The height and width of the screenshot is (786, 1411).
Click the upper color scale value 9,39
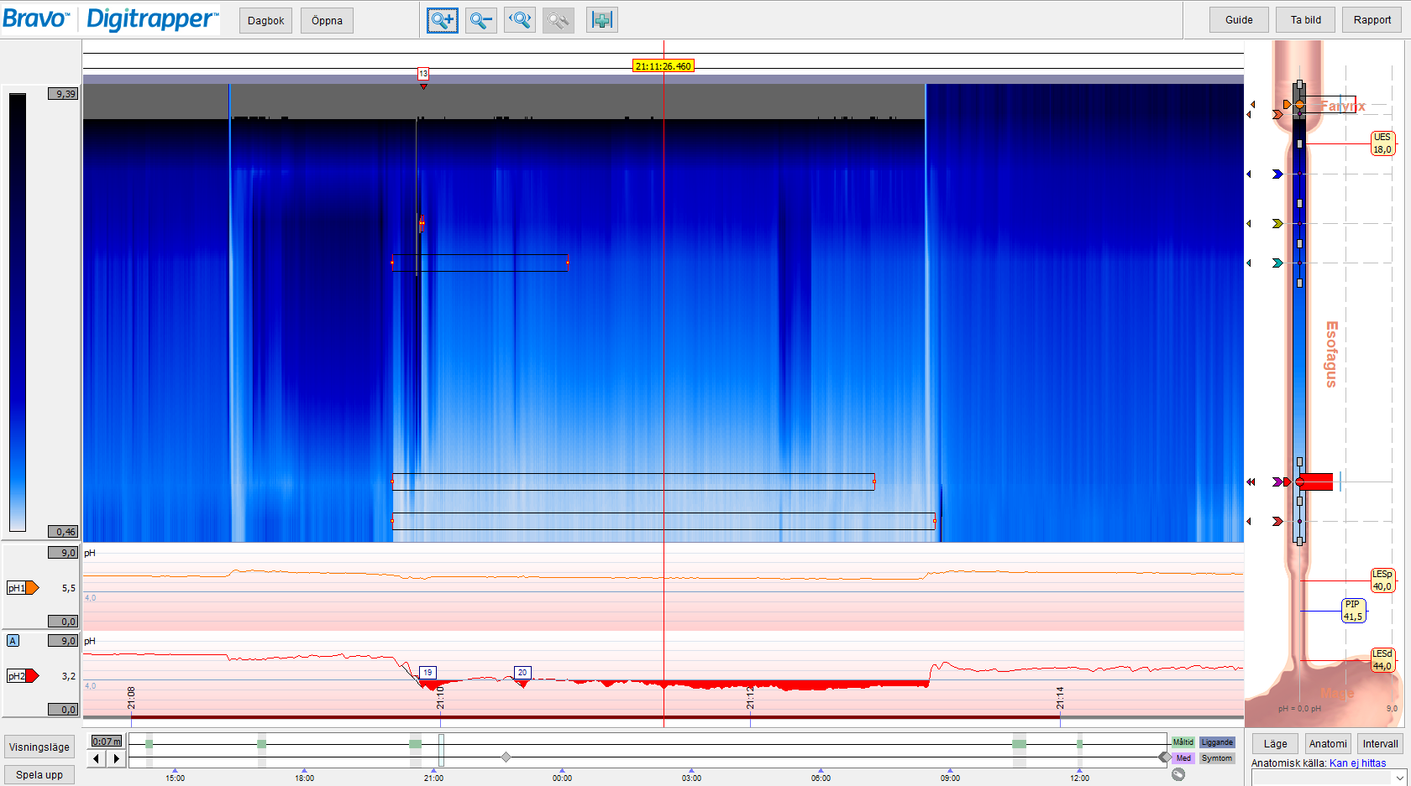coord(63,94)
